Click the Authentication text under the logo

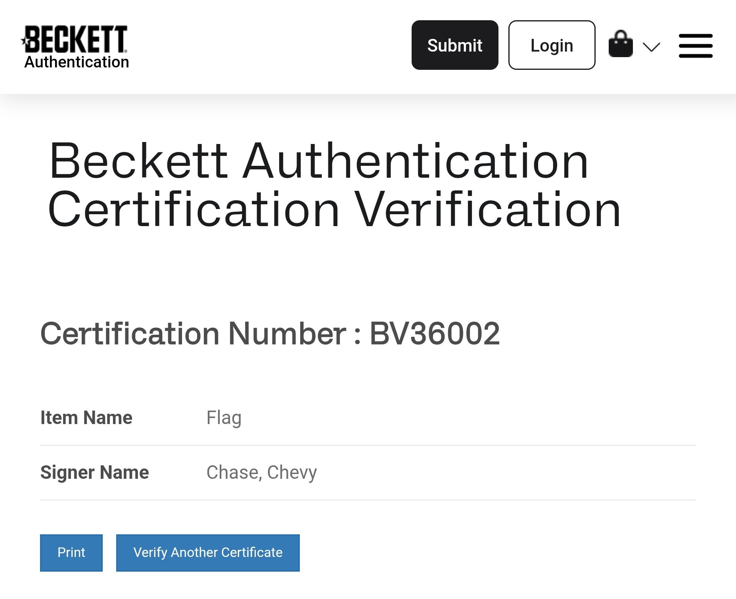(77, 62)
